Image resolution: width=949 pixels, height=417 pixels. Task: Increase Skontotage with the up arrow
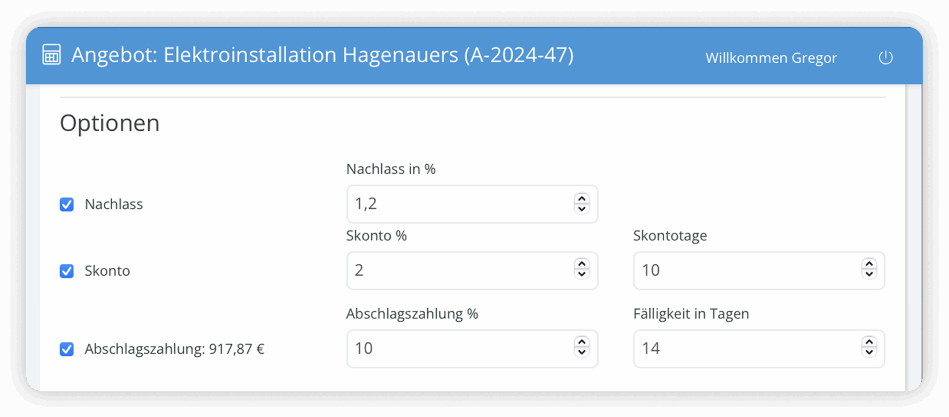[869, 265]
